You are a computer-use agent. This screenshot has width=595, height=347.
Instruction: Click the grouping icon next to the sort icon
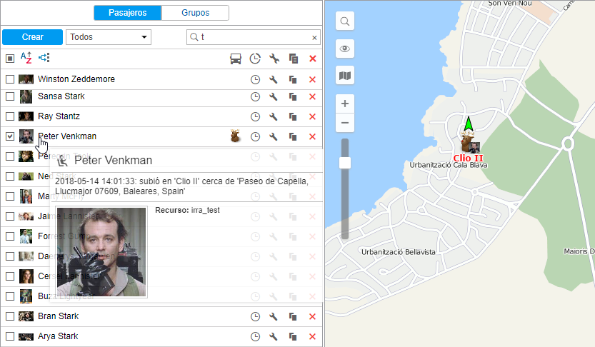(x=44, y=58)
